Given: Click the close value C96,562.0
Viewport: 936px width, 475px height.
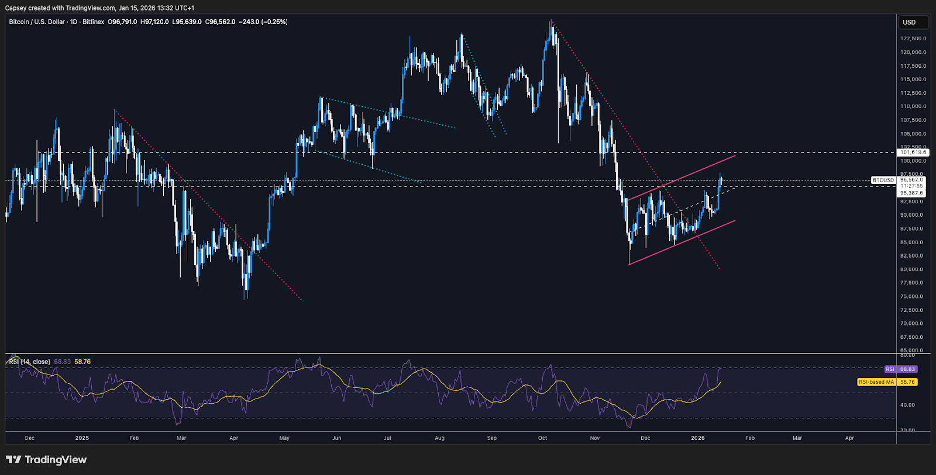Looking at the screenshot, I should point(220,22).
